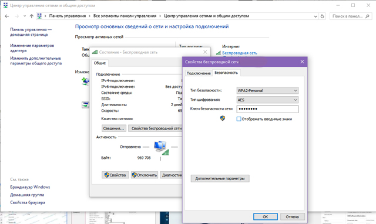Screen dimensions: 376x224
Task: Open 'Центр управления сетями' breadcrumb
Action: pyautogui.click(x=206, y=16)
